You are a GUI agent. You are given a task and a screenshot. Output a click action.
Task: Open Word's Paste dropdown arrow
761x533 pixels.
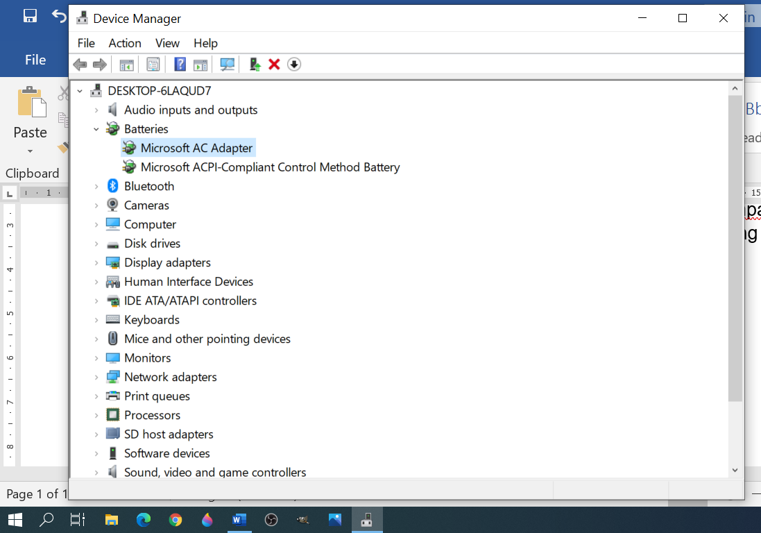(x=30, y=151)
